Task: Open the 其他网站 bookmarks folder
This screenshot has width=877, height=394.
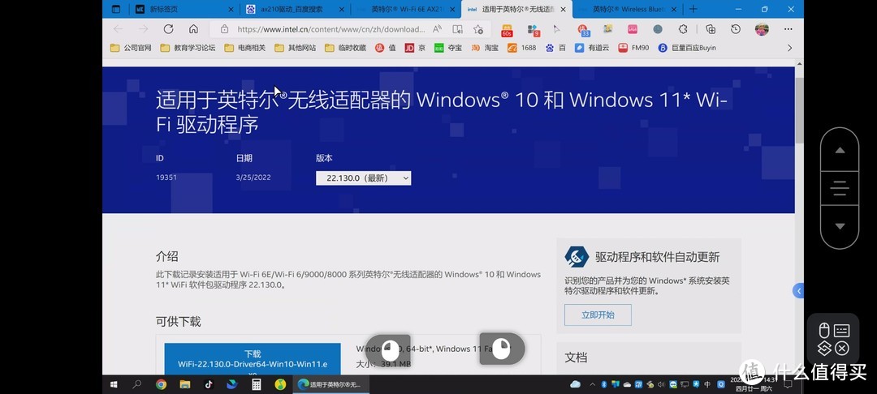Action: (x=296, y=48)
